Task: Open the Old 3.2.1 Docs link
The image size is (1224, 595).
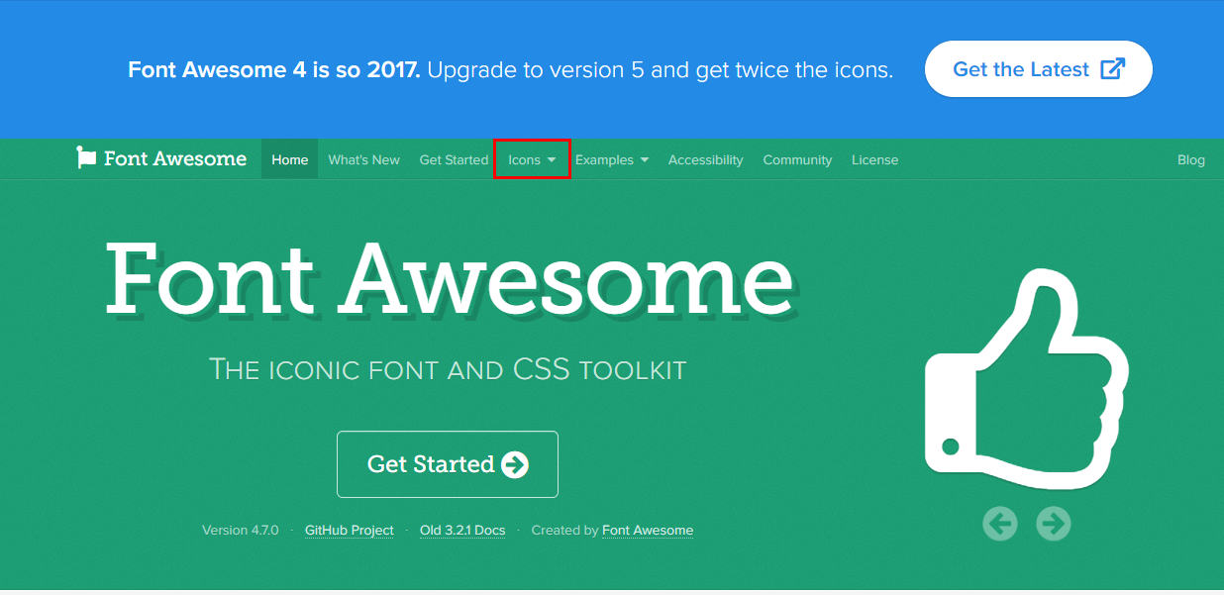Action: (462, 531)
